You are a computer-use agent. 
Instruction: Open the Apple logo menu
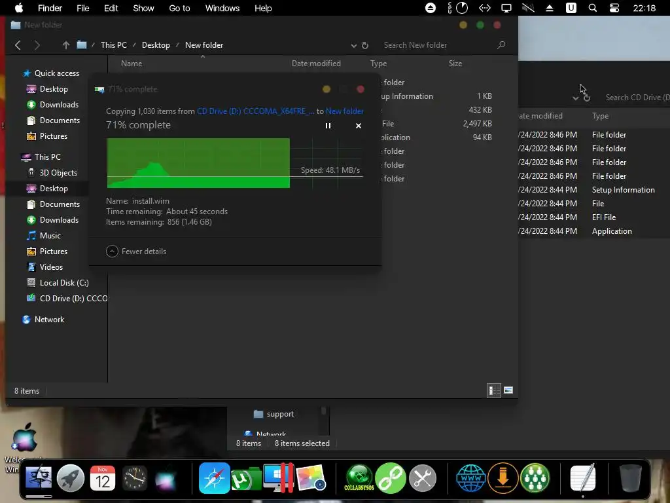19,8
